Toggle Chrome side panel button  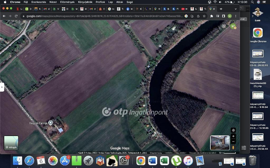point(223,16)
